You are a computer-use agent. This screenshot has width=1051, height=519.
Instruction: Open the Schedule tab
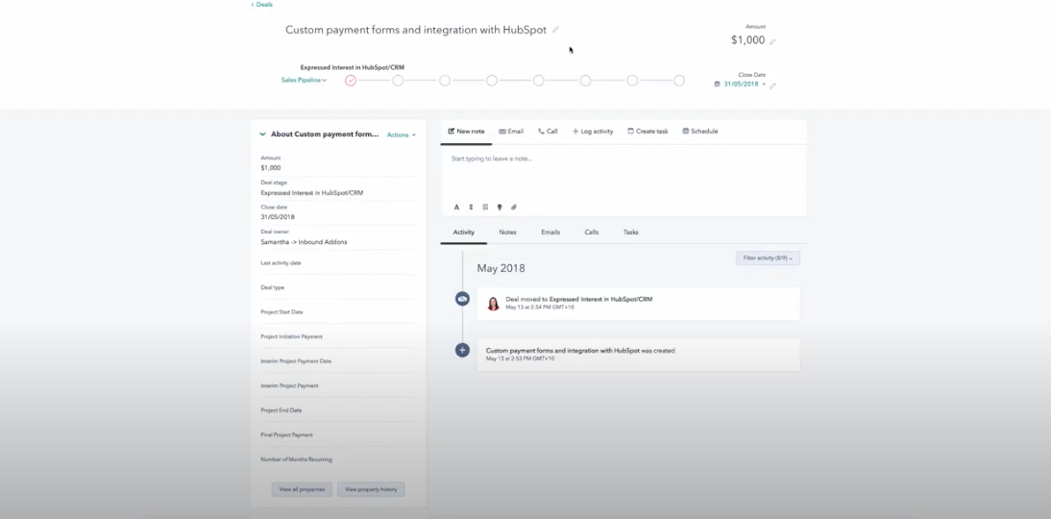[x=699, y=132]
